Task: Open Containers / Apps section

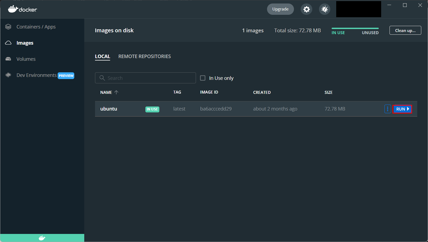Action: click(x=36, y=27)
